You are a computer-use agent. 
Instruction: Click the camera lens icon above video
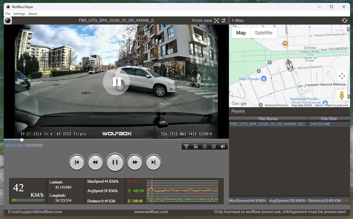pos(8,20)
